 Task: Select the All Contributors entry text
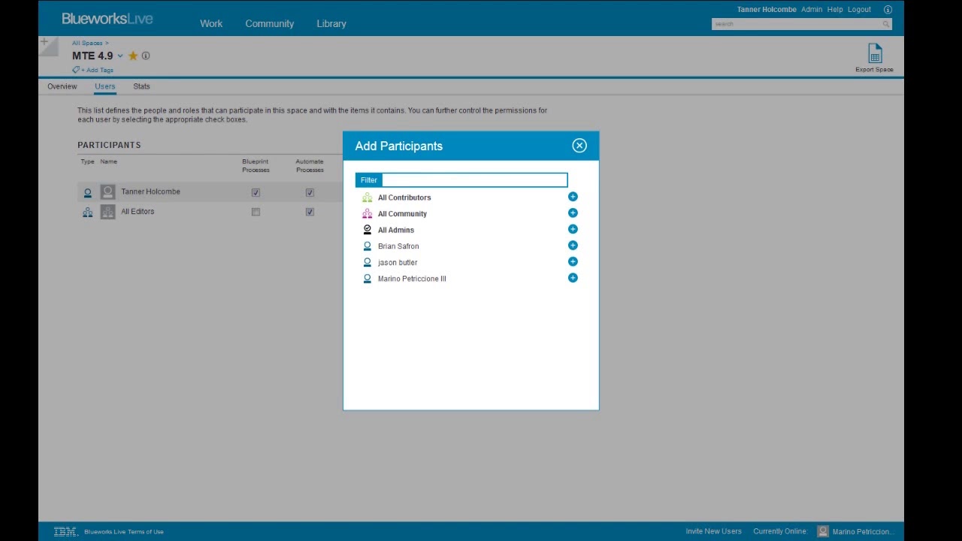404,198
